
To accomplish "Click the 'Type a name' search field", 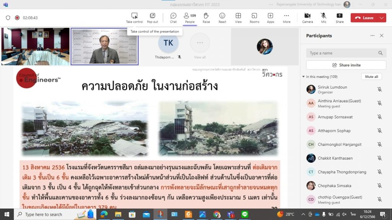I will pyautogui.click(x=342, y=53).
